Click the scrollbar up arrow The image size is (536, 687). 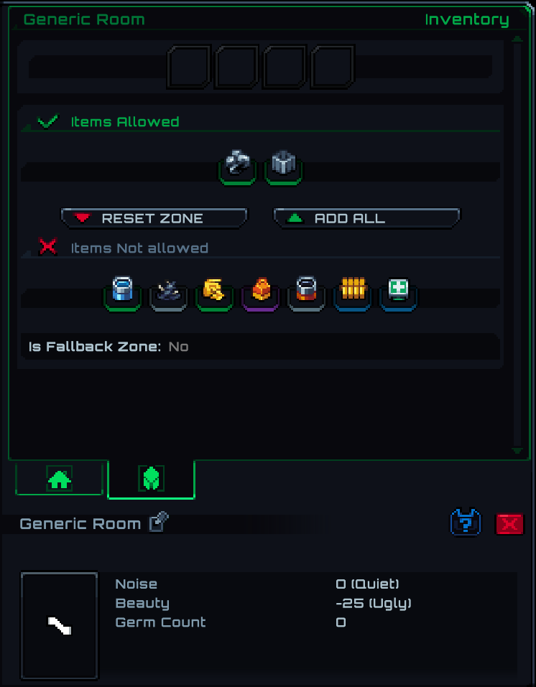pyautogui.click(x=517, y=39)
